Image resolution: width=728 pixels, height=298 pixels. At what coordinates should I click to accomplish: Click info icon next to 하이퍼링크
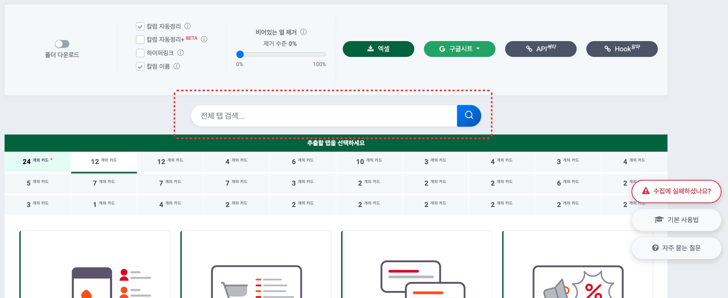180,52
